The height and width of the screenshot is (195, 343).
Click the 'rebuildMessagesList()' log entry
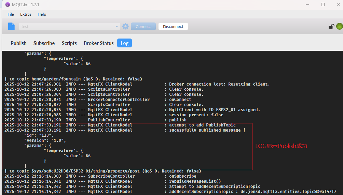click(x=195, y=181)
